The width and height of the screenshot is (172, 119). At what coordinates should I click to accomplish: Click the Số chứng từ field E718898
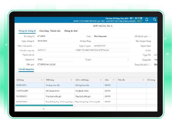pos(55,36)
